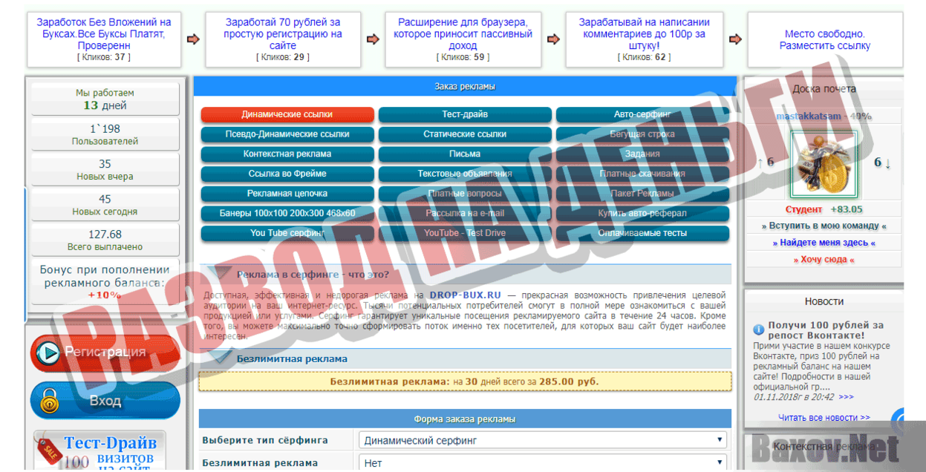
Task: Expand 'Реклама в серфинге - что это?'
Action: tap(465, 275)
